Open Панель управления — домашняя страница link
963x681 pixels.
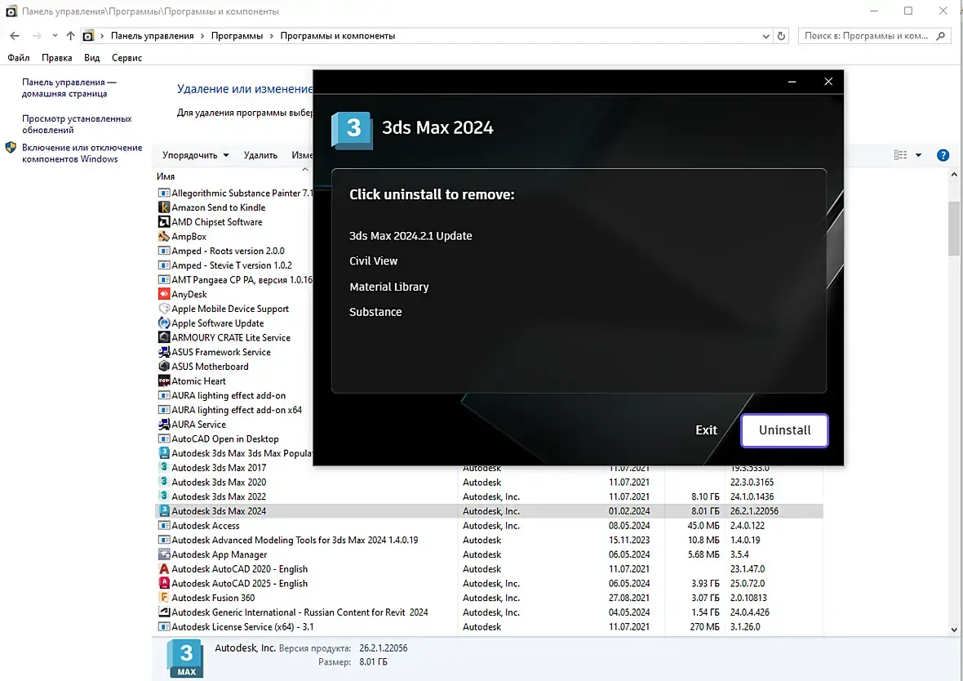[x=69, y=88]
